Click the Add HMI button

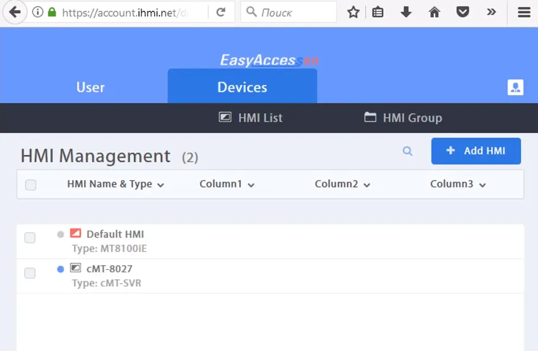click(476, 151)
